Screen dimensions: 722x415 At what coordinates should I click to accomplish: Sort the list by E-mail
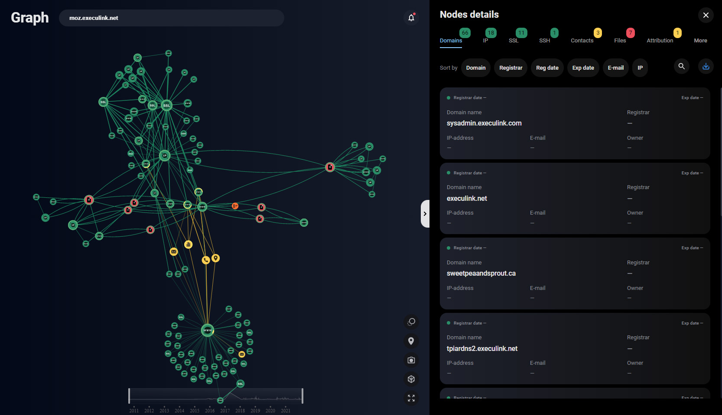click(615, 68)
